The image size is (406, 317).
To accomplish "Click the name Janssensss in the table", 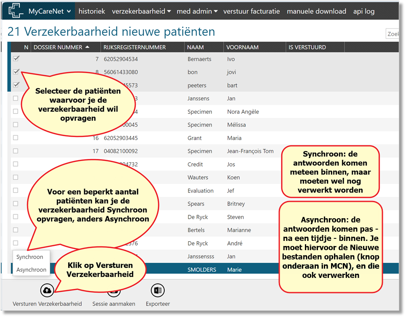I will click(x=200, y=256).
